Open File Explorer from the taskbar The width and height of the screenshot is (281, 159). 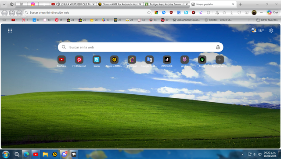(x=45, y=154)
